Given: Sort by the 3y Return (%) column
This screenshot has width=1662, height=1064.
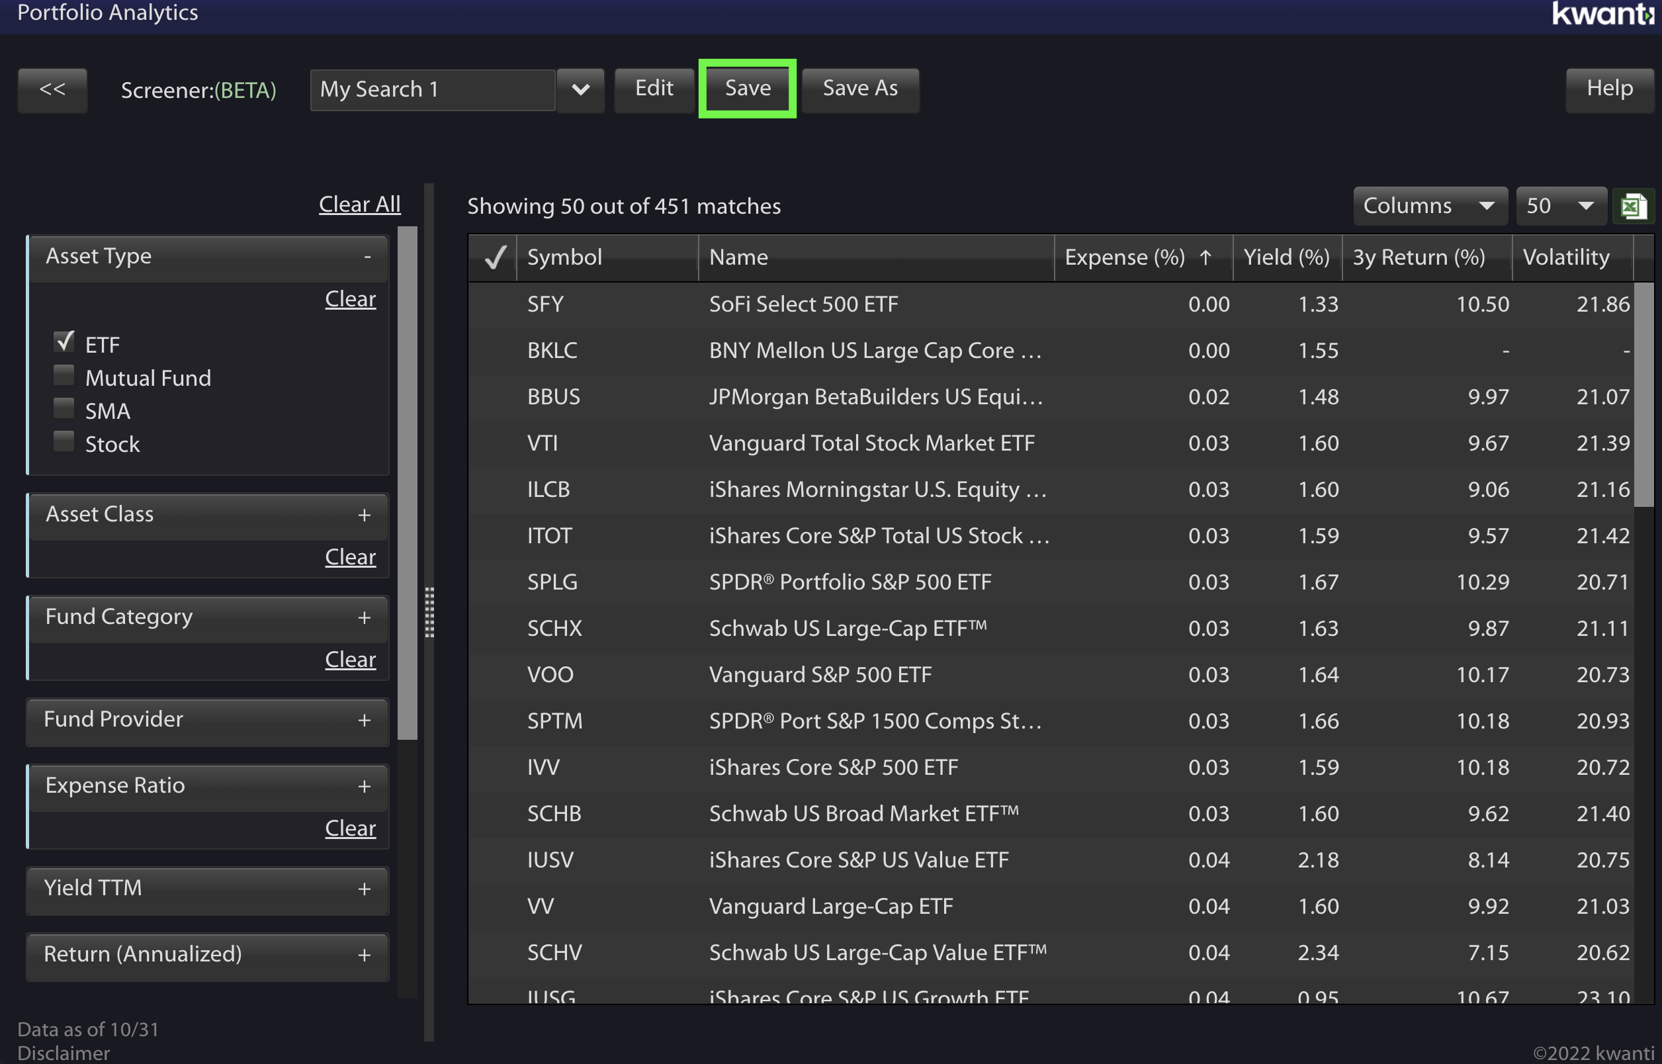Looking at the screenshot, I should click(x=1427, y=257).
